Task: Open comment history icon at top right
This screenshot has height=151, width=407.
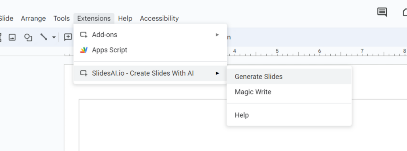Action: (x=382, y=12)
